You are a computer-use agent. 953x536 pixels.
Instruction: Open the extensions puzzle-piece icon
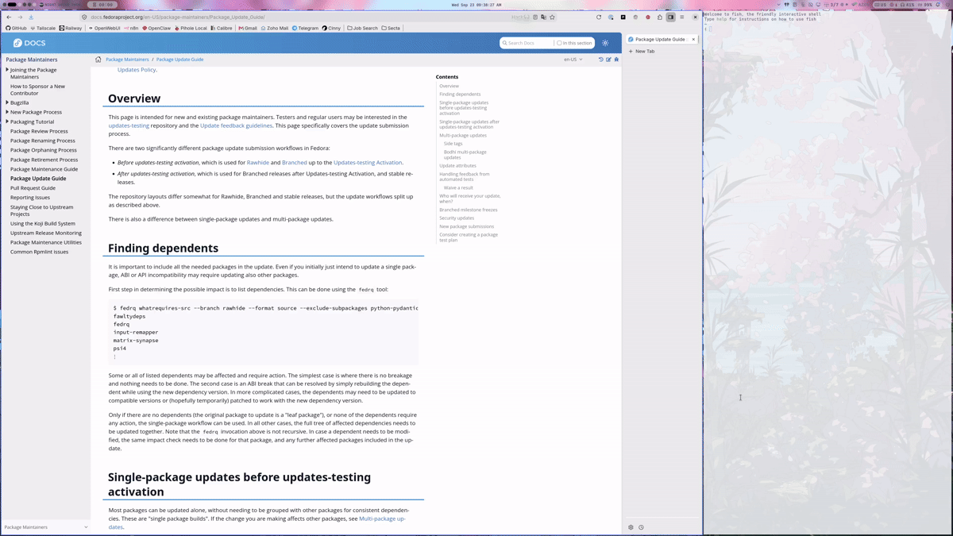point(659,17)
